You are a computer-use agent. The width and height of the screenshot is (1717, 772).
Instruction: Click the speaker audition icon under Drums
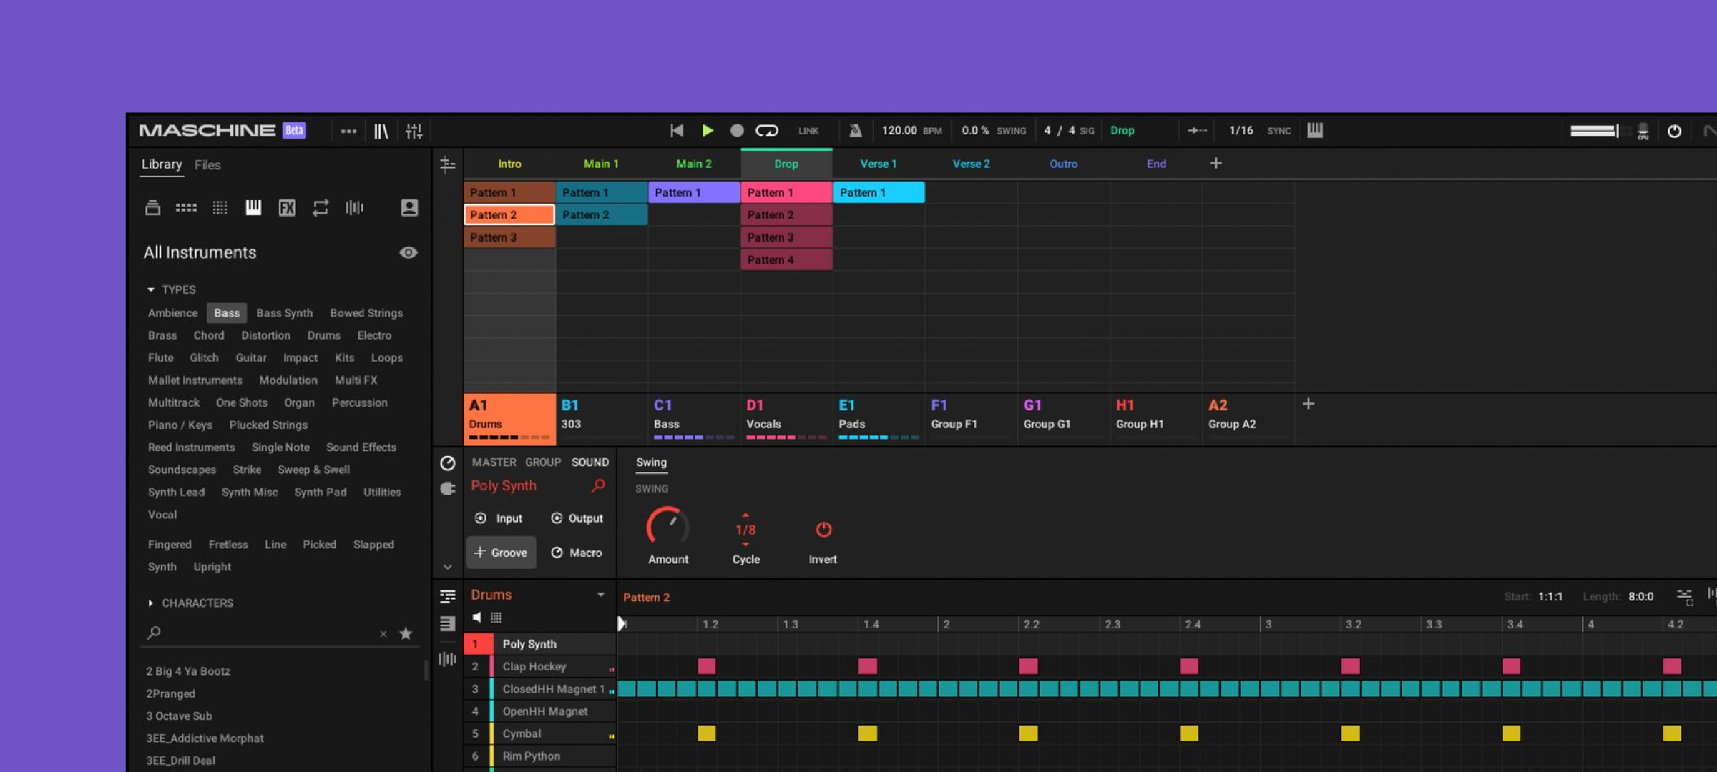pyautogui.click(x=476, y=618)
